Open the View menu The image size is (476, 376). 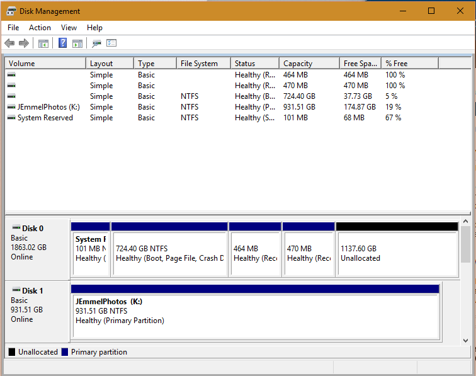pos(69,28)
